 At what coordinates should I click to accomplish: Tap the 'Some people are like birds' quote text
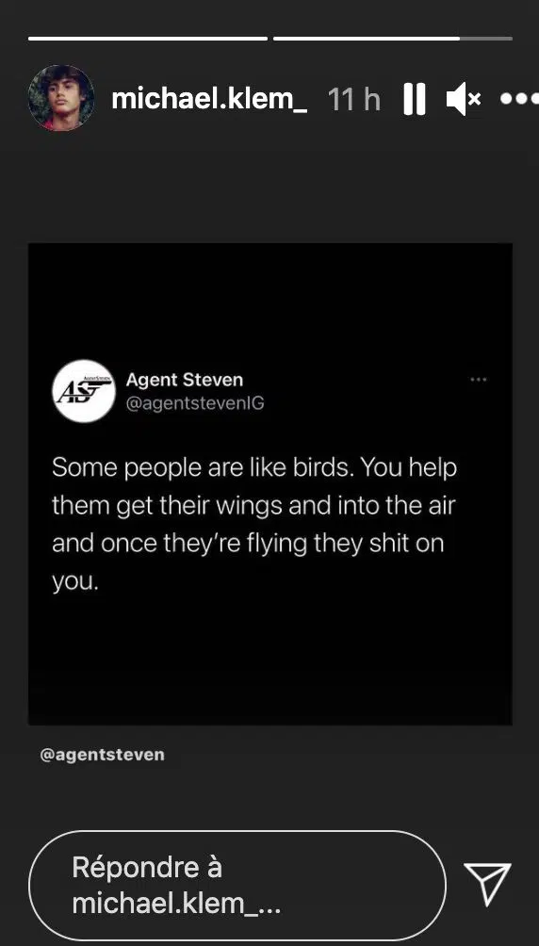[254, 525]
